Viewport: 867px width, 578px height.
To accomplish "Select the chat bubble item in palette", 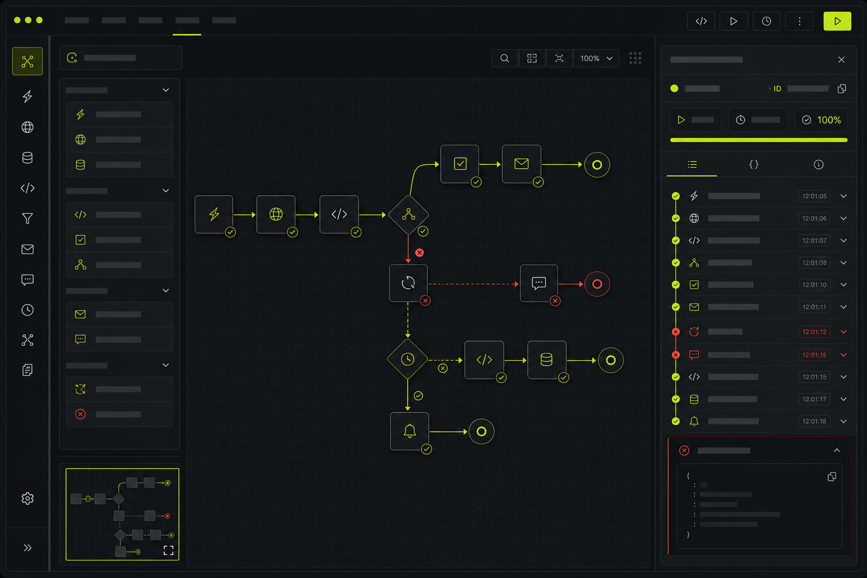I will pyautogui.click(x=120, y=339).
